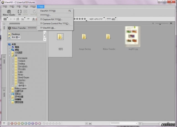
Task: Click the focus point brackets toolbar icon
Action: [x=20, y=12]
